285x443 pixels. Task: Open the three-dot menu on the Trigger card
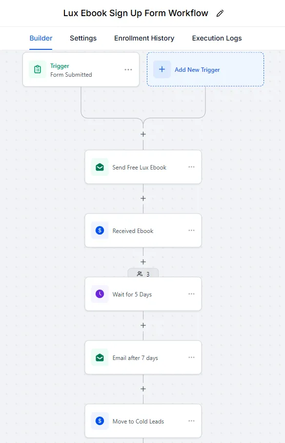click(x=128, y=69)
